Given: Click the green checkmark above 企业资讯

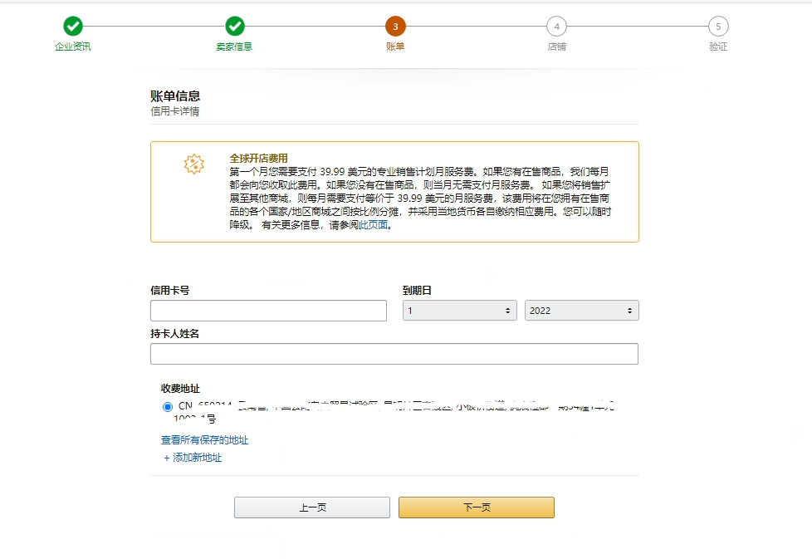Looking at the screenshot, I should [x=72, y=26].
